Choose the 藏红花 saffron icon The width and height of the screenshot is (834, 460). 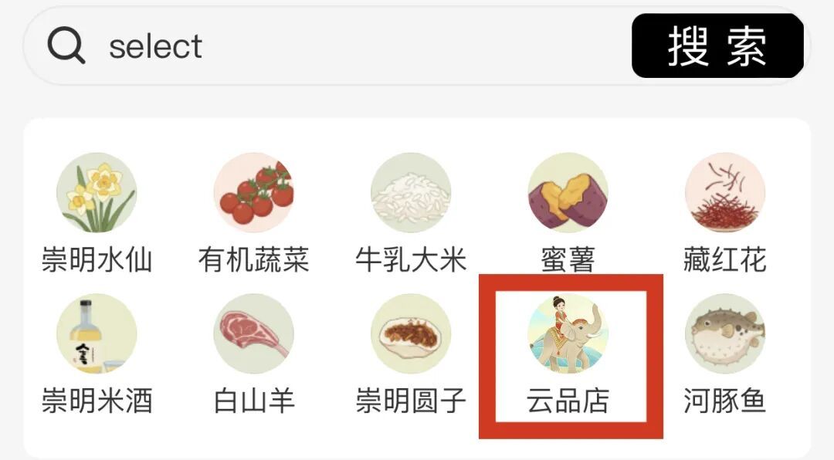[x=725, y=192]
